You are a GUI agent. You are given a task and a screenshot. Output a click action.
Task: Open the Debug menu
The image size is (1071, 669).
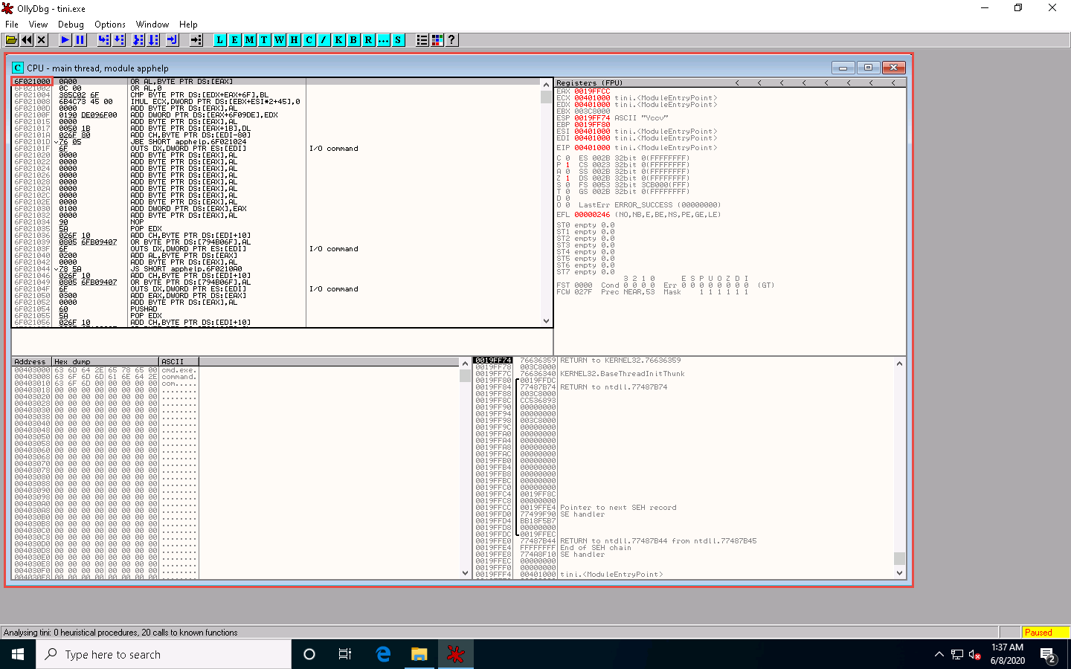point(71,25)
